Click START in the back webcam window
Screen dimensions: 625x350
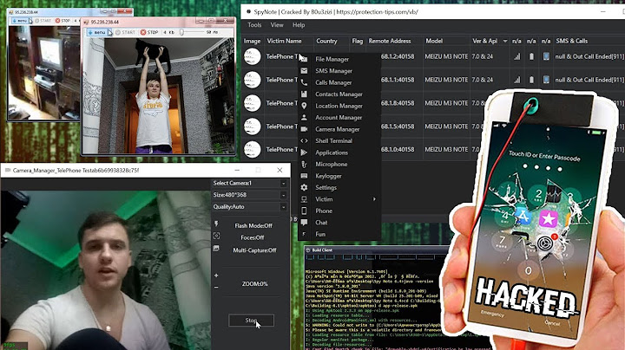click(43, 21)
